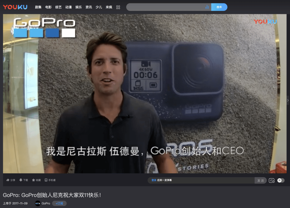Open the 少儿 navigation item
290x208 pixels.
pyautogui.click(x=99, y=7)
